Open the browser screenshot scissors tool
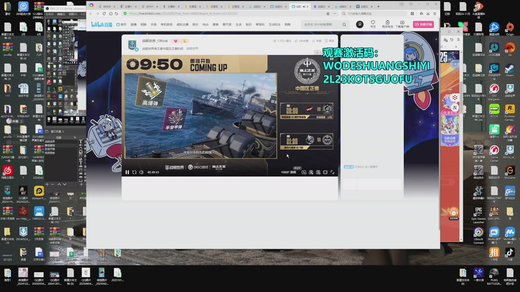Image resolution: width=520 pixels, height=292 pixels. point(428,14)
